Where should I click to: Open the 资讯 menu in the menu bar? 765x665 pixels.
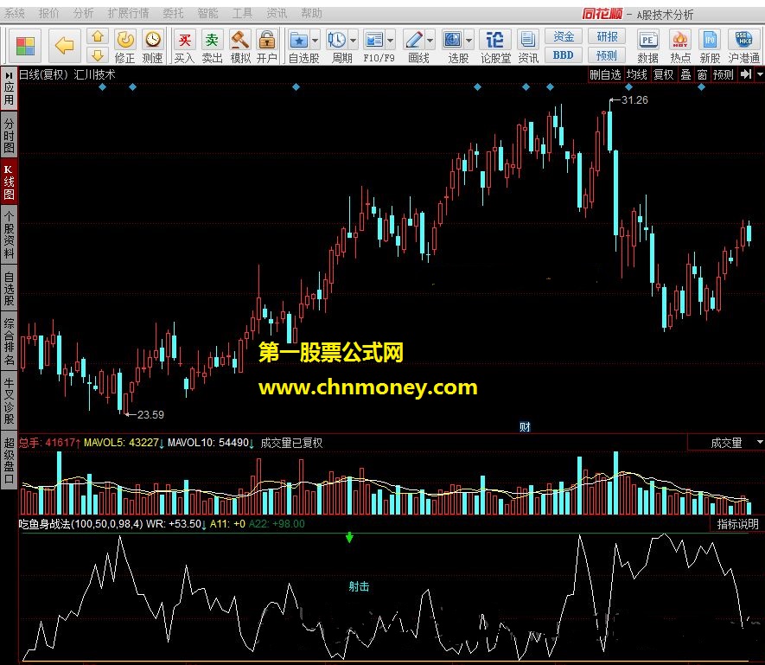pyautogui.click(x=277, y=13)
